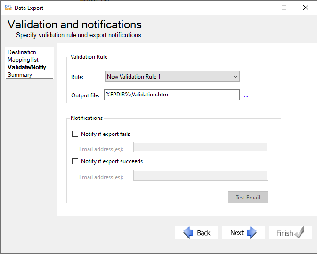Close the Data Export dialog

[306, 8]
